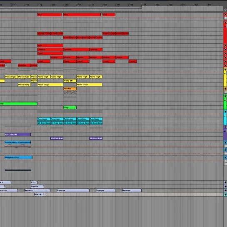Click the round button above the track headers

point(225,10)
